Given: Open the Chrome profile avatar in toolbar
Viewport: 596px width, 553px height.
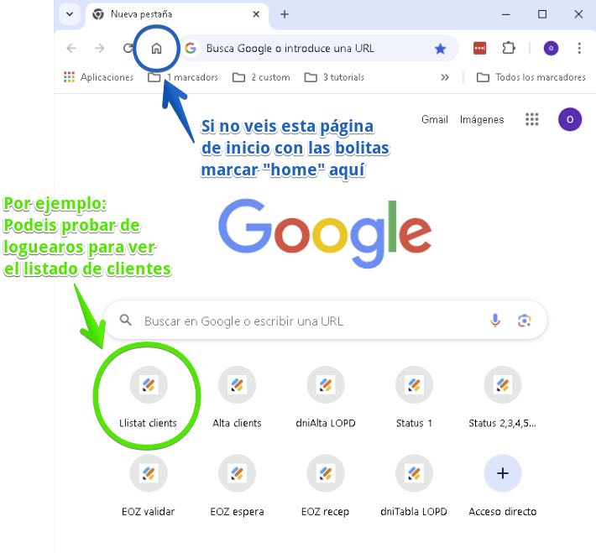Looking at the screenshot, I should coord(551,49).
